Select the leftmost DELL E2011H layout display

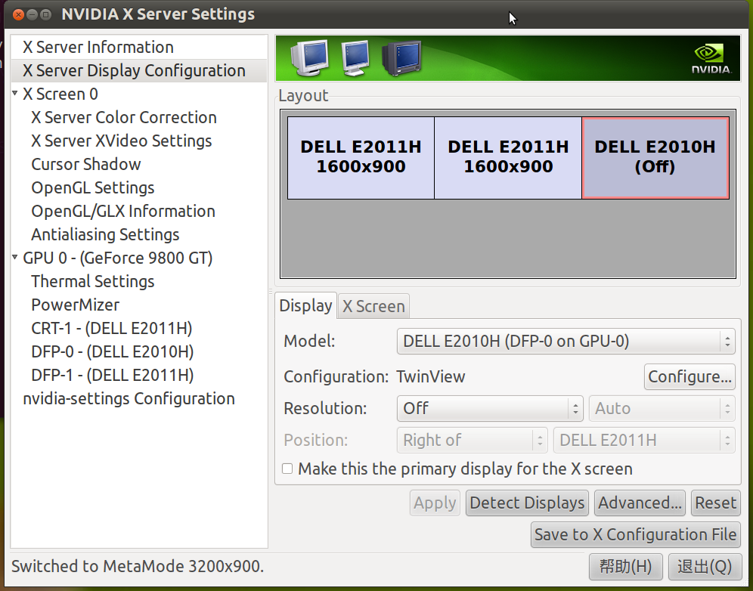pyautogui.click(x=361, y=157)
